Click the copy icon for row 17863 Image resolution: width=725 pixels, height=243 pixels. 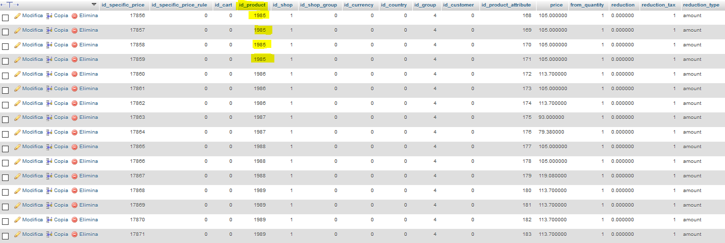point(50,117)
